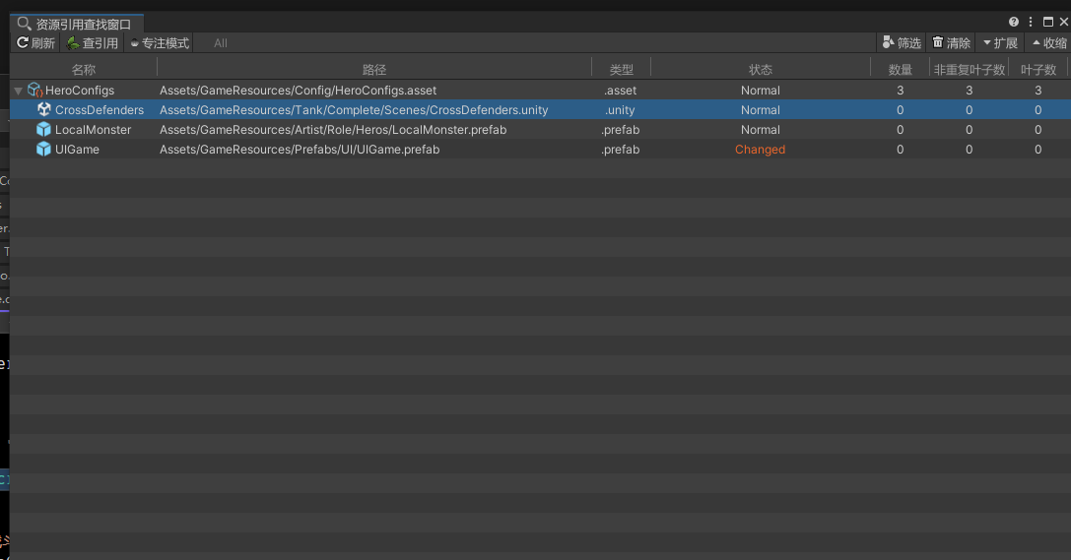Viewport: 1071px width, 560px height.
Task: Click the LocalMonster prefab cube icon
Action: 43,130
